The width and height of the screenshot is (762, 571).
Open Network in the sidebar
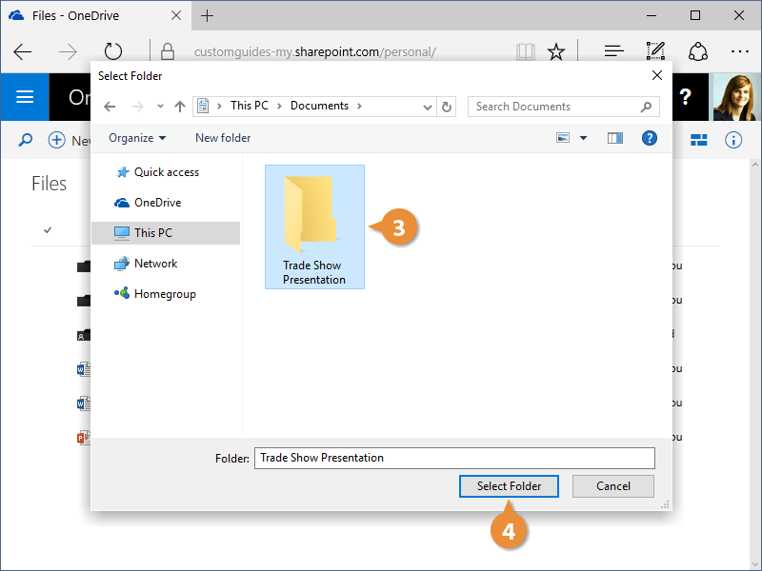[x=155, y=264]
